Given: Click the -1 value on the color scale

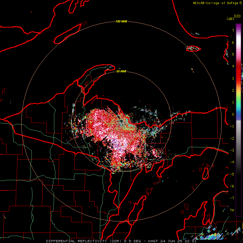Looking at the screenshot, I should pyautogui.click(x=232, y=126).
